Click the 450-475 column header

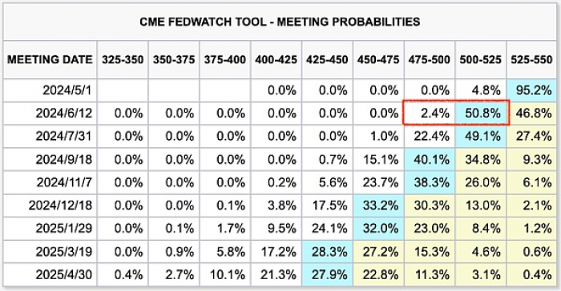pyautogui.click(x=378, y=60)
